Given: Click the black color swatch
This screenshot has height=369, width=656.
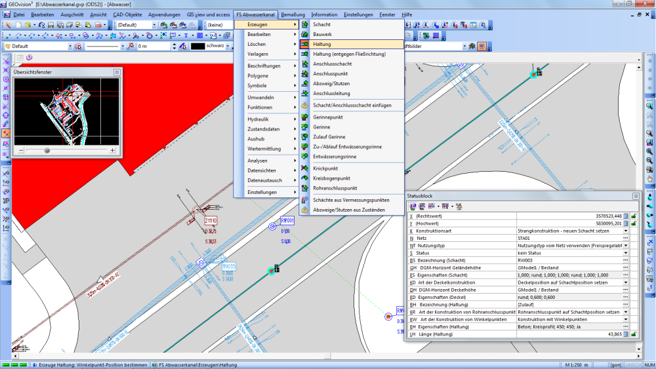Looking at the screenshot, I should pos(198,46).
